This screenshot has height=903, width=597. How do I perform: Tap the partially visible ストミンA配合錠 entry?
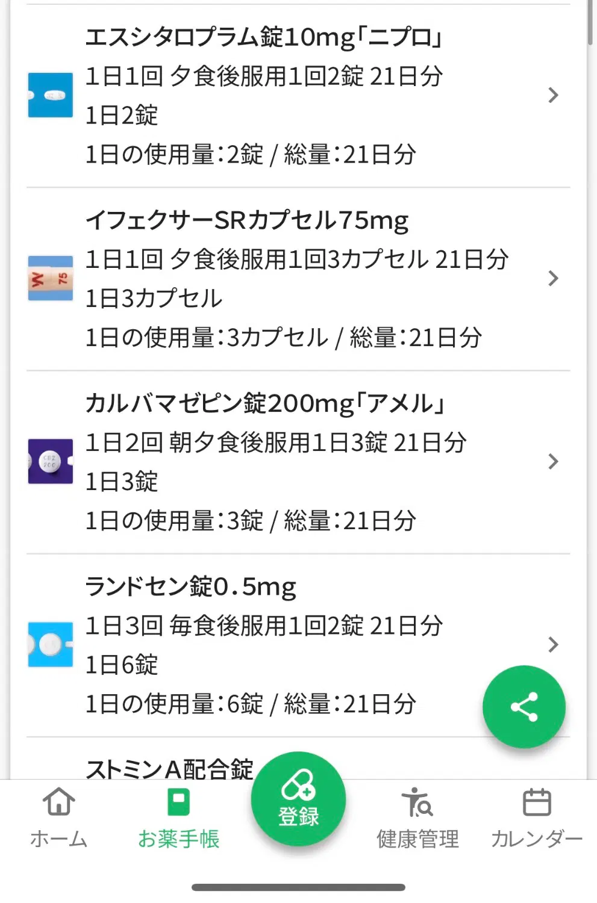[x=169, y=767]
